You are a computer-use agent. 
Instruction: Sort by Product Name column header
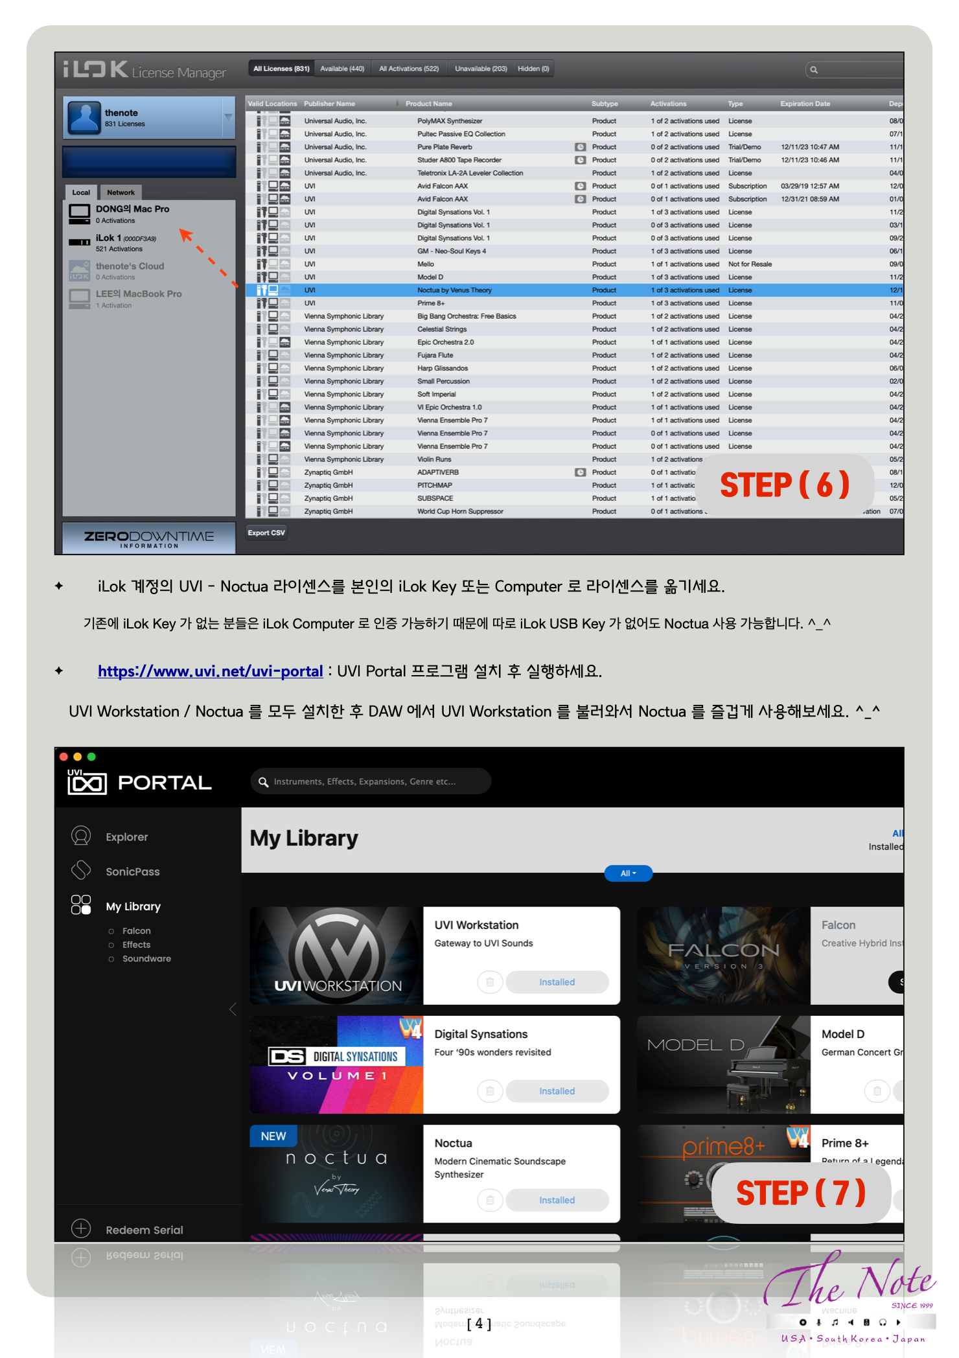(x=428, y=104)
